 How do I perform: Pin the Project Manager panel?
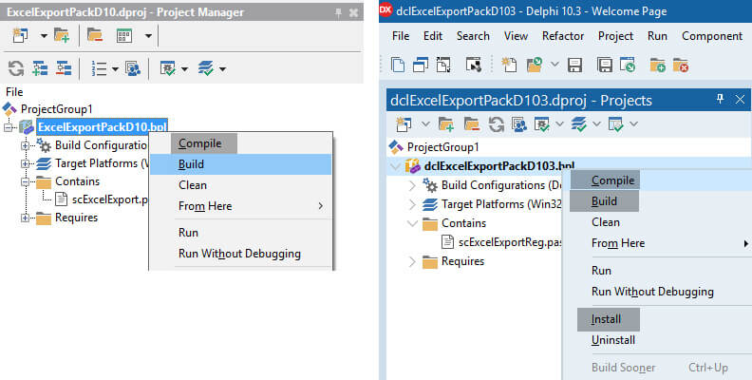338,12
